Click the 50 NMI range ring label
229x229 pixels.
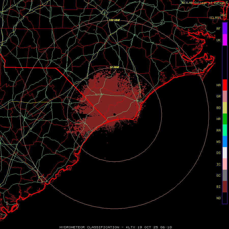tap(114, 67)
